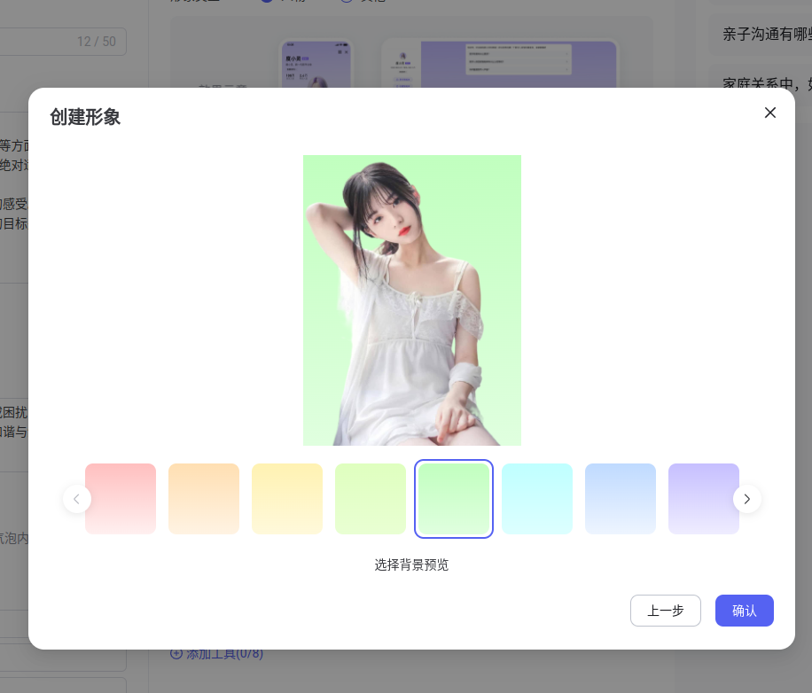Select the cyan background swatch
812x693 pixels.
[537, 499]
